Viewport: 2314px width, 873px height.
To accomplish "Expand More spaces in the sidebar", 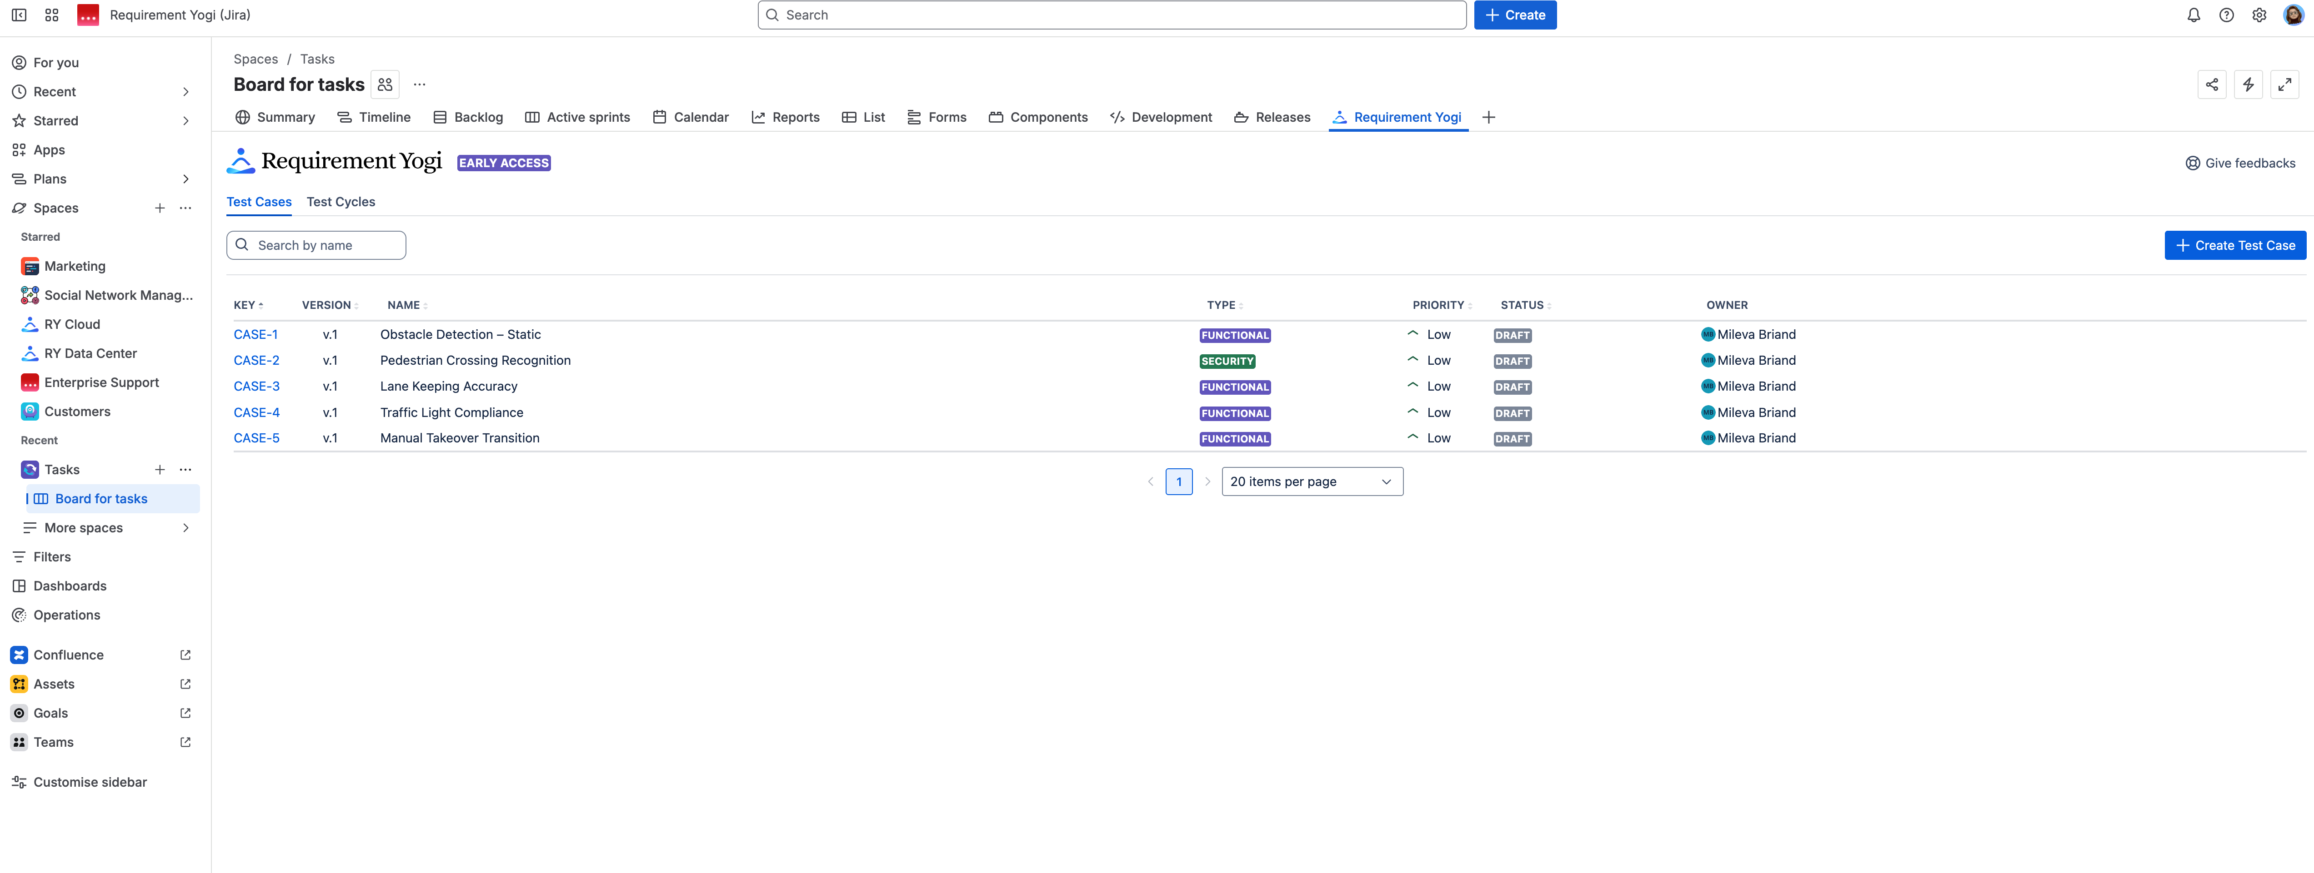I will 185,527.
